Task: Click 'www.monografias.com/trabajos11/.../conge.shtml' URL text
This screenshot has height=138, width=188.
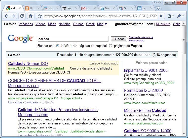Action: pyautogui.click(x=44, y=98)
